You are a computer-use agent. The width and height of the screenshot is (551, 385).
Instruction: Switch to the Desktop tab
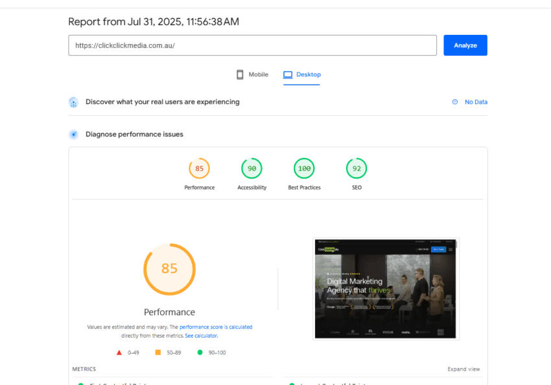301,74
